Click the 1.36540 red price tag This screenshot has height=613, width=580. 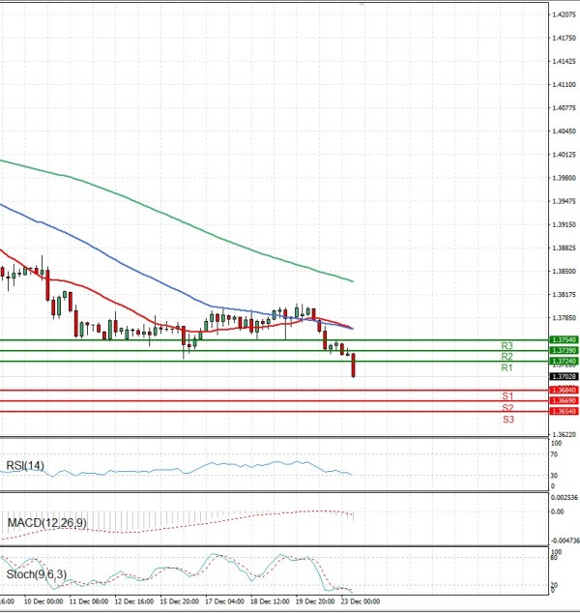563,412
